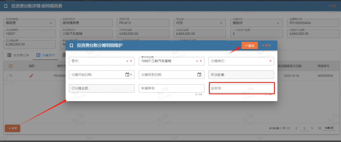Open calendar picker for 分摊开始日期
The image size is (341, 142).
[x=128, y=75]
